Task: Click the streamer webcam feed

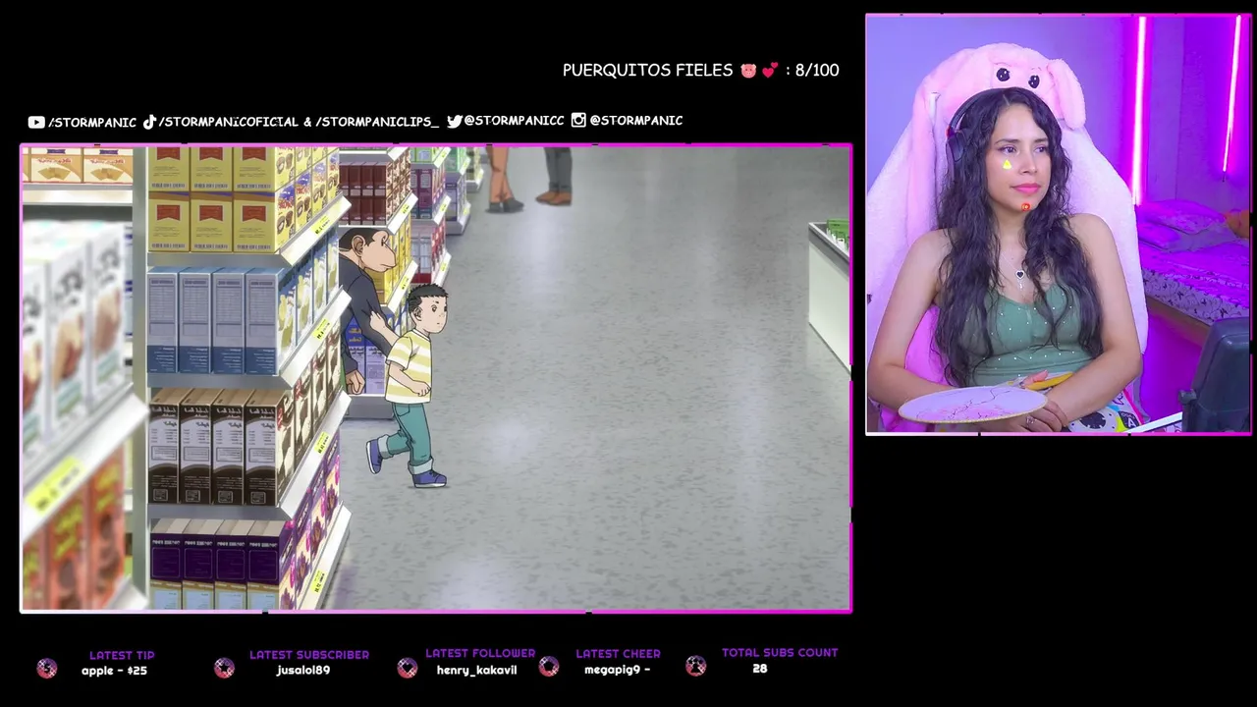Action: (x=1058, y=224)
